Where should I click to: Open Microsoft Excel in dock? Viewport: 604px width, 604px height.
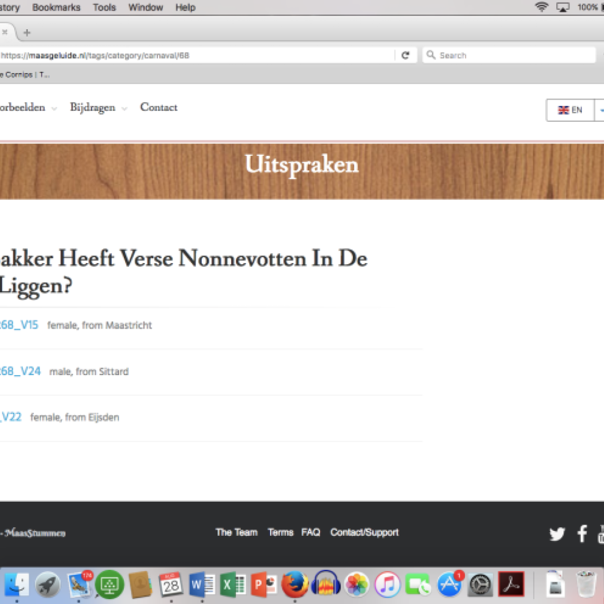pos(233,585)
